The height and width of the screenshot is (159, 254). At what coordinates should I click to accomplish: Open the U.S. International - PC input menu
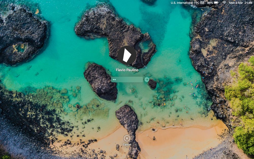click(x=185, y=3)
